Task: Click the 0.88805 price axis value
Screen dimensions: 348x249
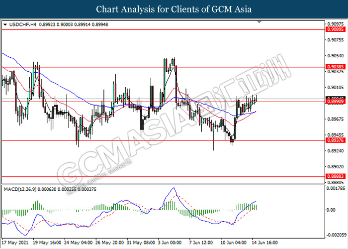Action: coord(336,183)
